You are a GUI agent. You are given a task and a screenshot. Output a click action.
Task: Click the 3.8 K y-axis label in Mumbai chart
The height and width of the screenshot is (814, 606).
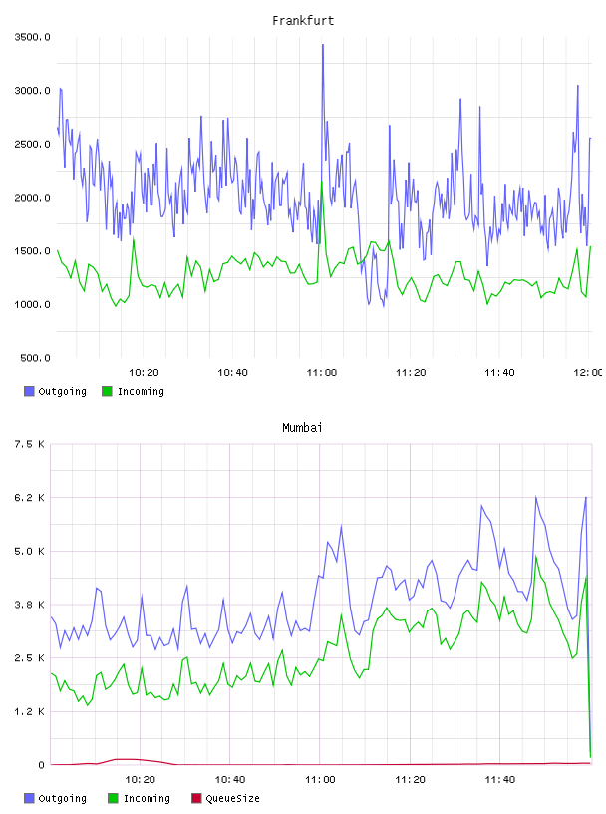(x=30, y=605)
